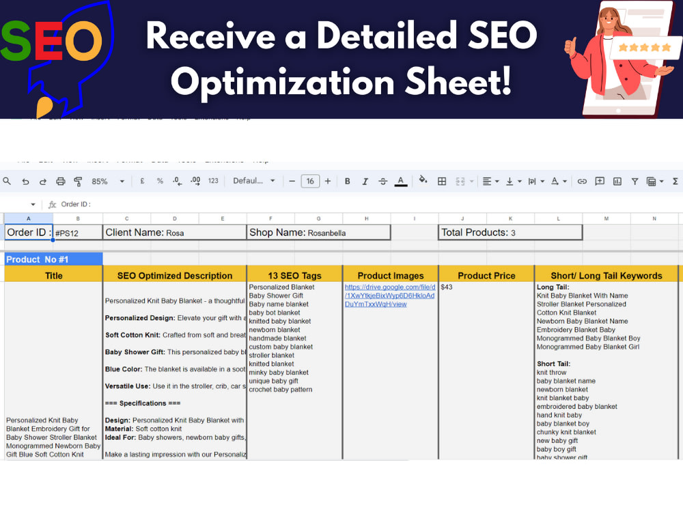The image size is (683, 512).
Task: Insert a comment
Action: [600, 181]
